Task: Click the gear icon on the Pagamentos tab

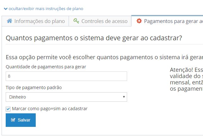Action: click(139, 21)
